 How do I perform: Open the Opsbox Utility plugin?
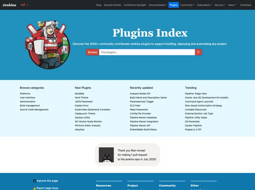[82, 118]
